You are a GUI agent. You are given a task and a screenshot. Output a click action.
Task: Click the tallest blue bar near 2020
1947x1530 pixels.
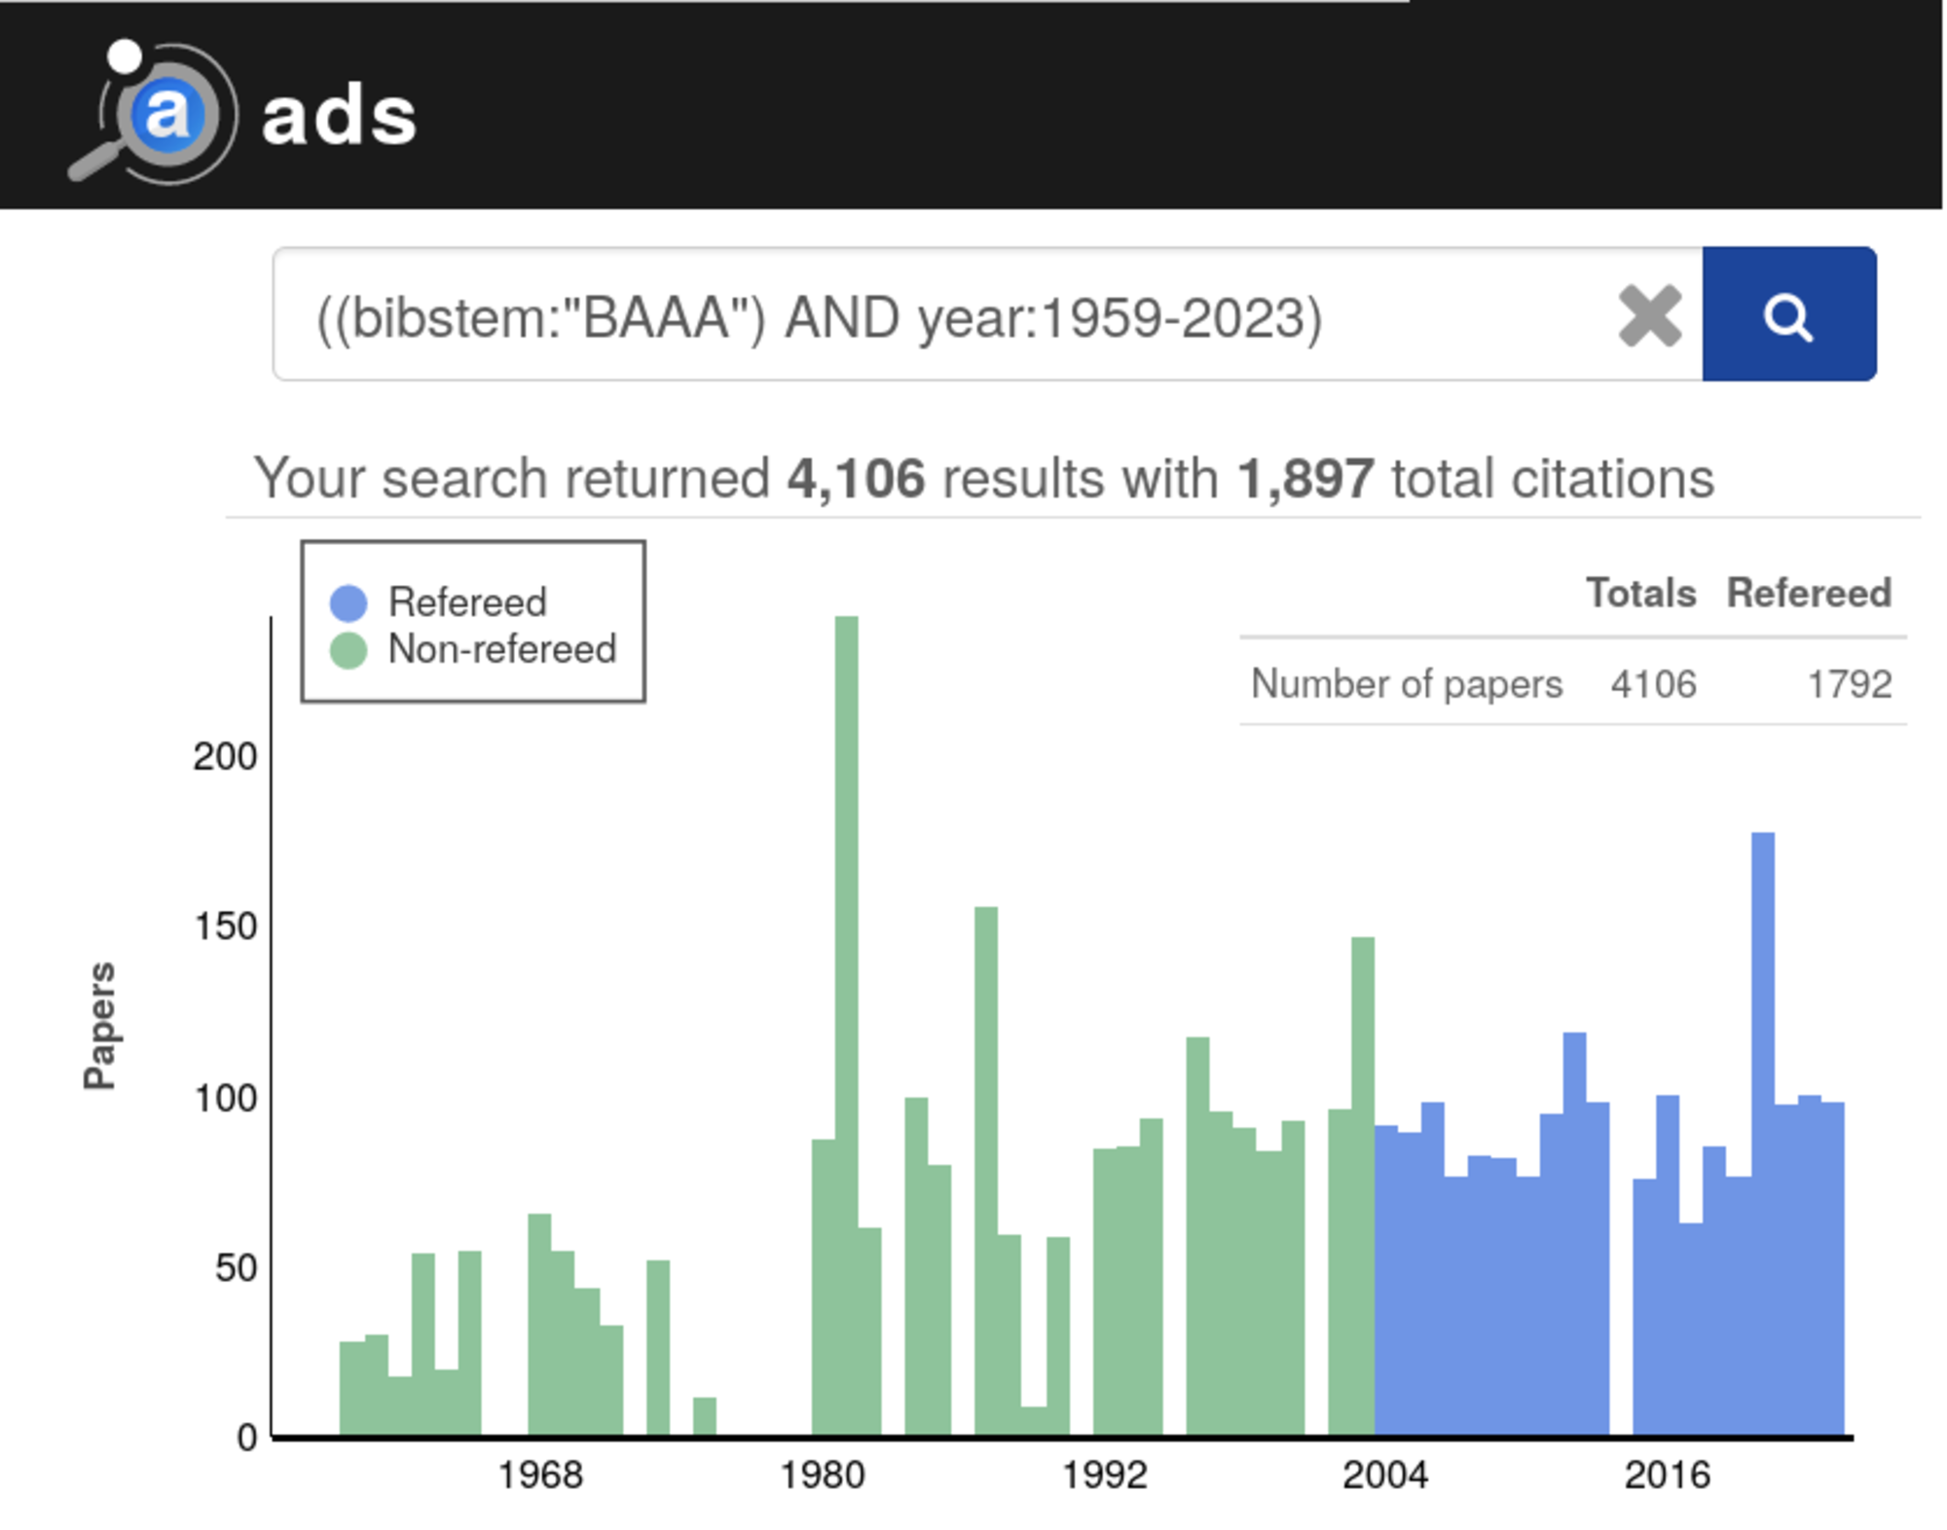1763,1133
